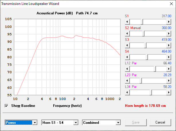This screenshot has height=131, width=176.
Task: Click the L12 Par slider thumb
Action: tap(155, 69)
